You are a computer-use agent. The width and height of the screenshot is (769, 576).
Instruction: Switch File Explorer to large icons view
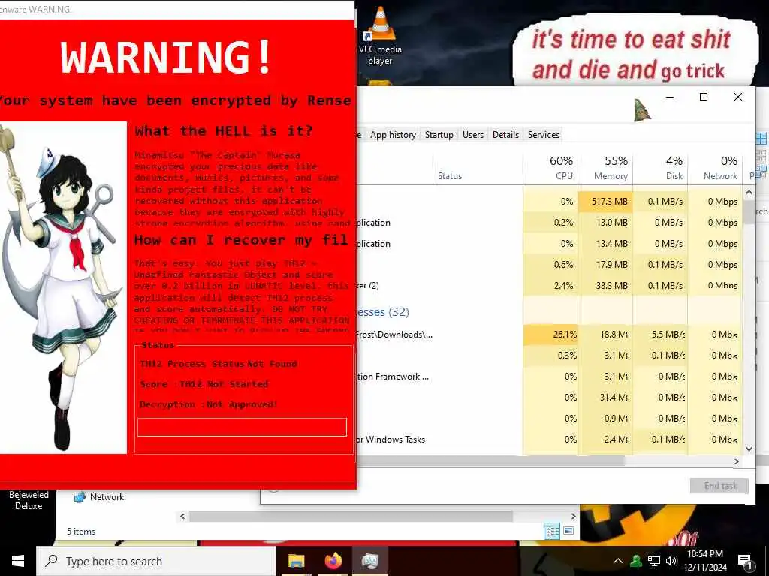[569, 531]
